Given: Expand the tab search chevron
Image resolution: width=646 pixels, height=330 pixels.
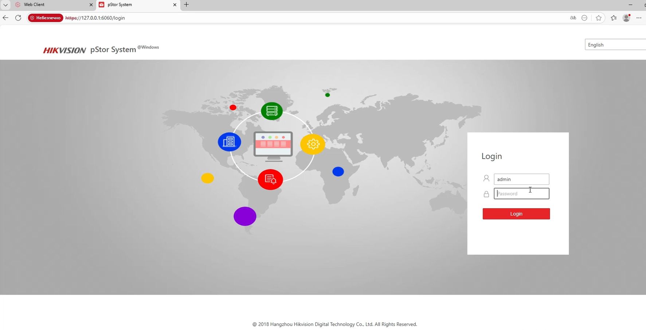Looking at the screenshot, I should (5, 5).
